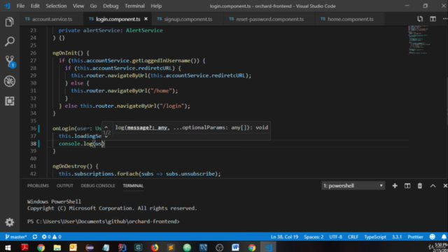
Task: Switch to reset-password.component.ts tab
Action: pos(269,19)
